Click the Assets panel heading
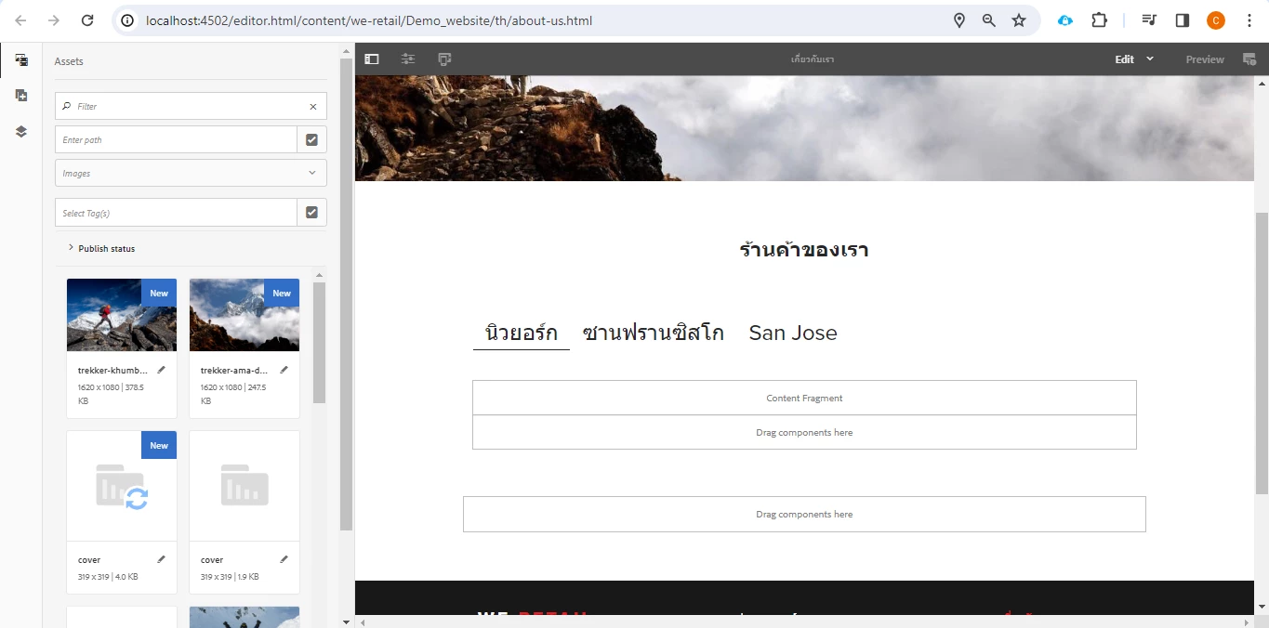The image size is (1269, 628). 69,61
